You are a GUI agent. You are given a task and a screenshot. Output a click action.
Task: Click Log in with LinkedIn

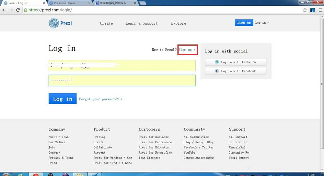[x=236, y=62]
